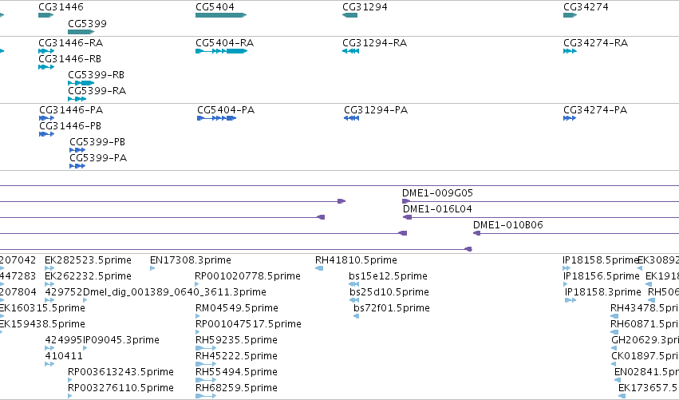Select the CG31446 gene arrow glyph

click(46, 15)
